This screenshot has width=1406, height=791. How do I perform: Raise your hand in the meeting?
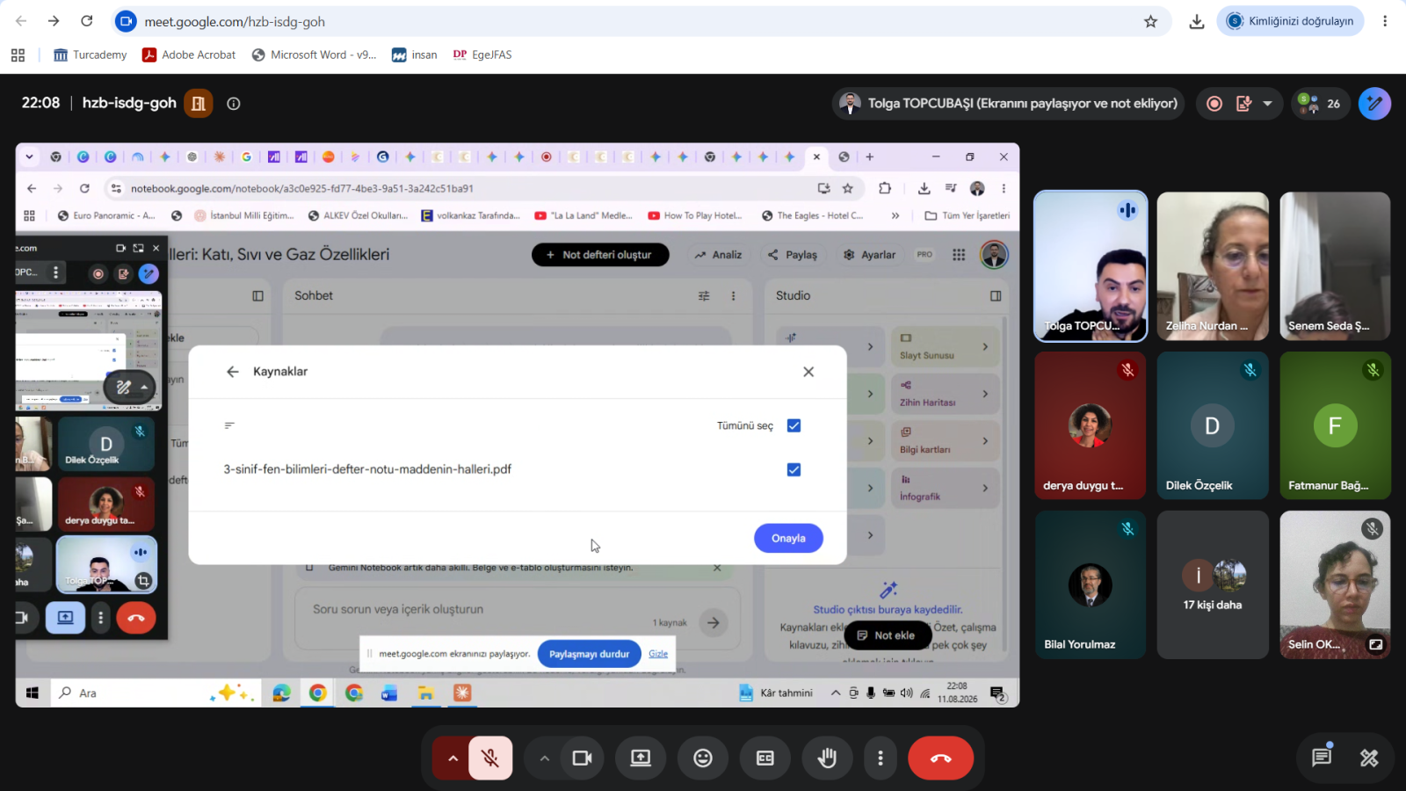pyautogui.click(x=827, y=758)
